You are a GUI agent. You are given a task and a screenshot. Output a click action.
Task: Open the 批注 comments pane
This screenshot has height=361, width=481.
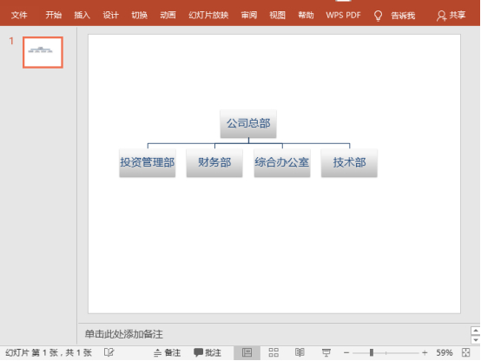pos(208,352)
